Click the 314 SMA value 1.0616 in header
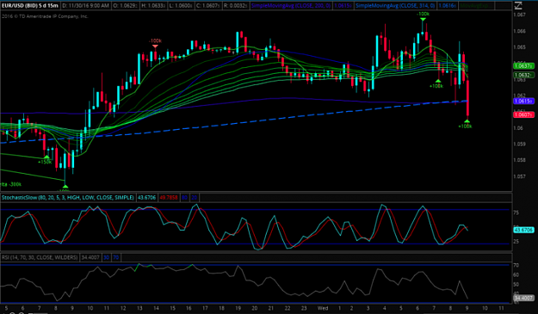The image size is (538, 314). 447,5
